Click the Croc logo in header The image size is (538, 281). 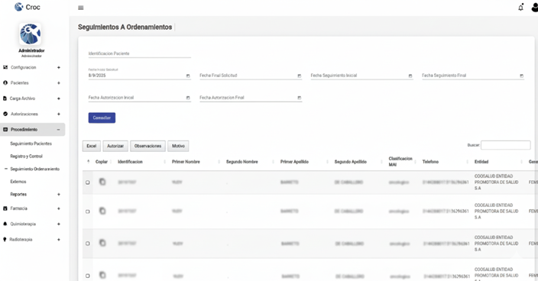pyautogui.click(x=27, y=7)
